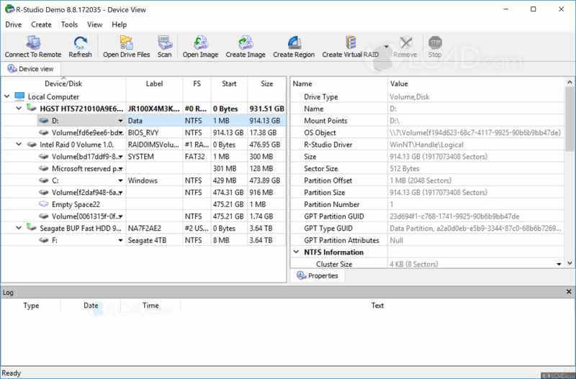
Task: Collapse the HGST HTS721010A9E6 disk node
Action: 19,108
